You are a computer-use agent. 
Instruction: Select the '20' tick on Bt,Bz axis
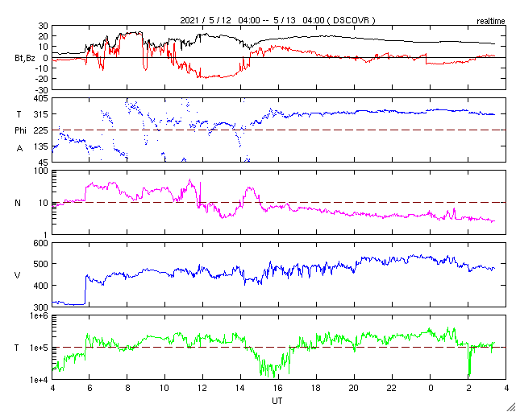(43, 36)
